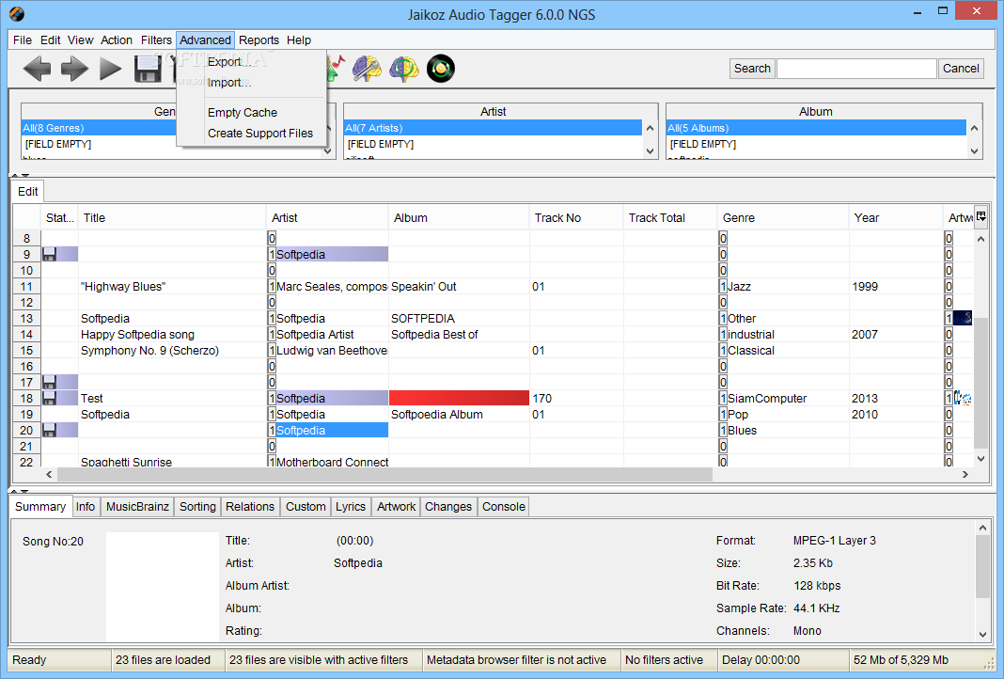Click the green arrow music note icon
The height and width of the screenshot is (679, 1004).
336,69
